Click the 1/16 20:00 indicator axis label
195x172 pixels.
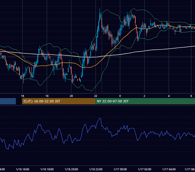click(71, 169)
